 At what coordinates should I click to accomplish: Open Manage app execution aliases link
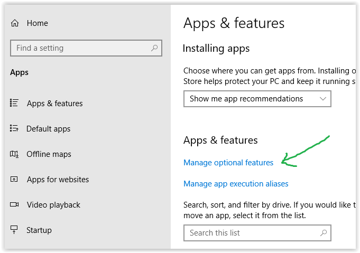click(236, 184)
